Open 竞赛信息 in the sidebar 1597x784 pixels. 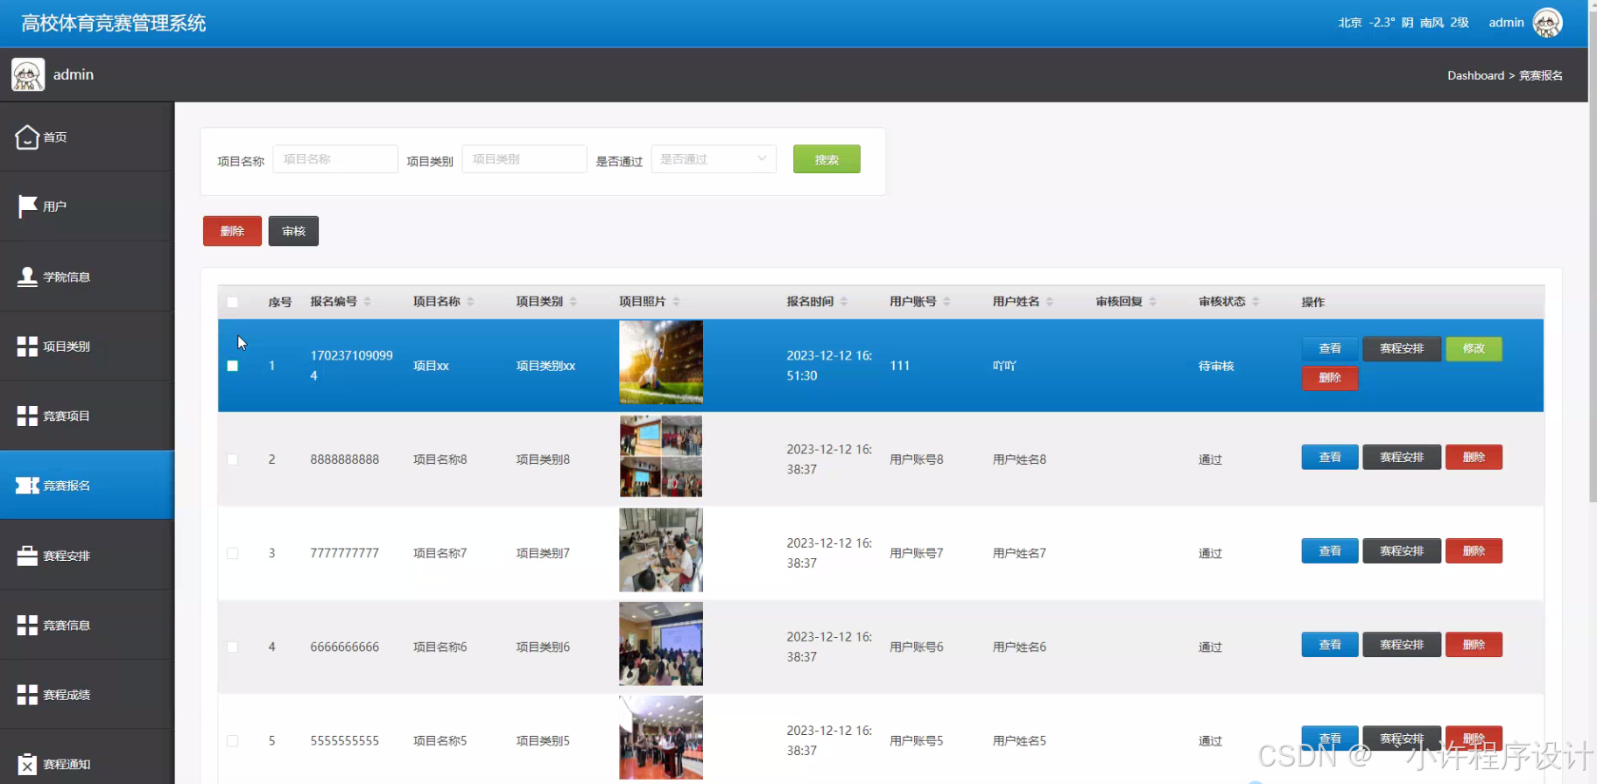pos(88,625)
